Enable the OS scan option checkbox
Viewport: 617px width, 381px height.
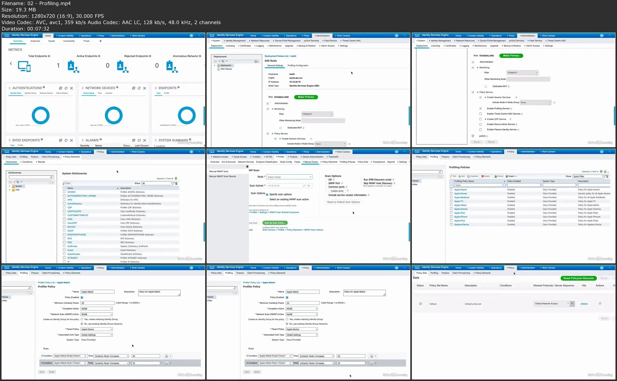pos(326,179)
